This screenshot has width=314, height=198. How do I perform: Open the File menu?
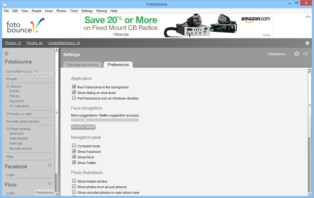point(6,11)
